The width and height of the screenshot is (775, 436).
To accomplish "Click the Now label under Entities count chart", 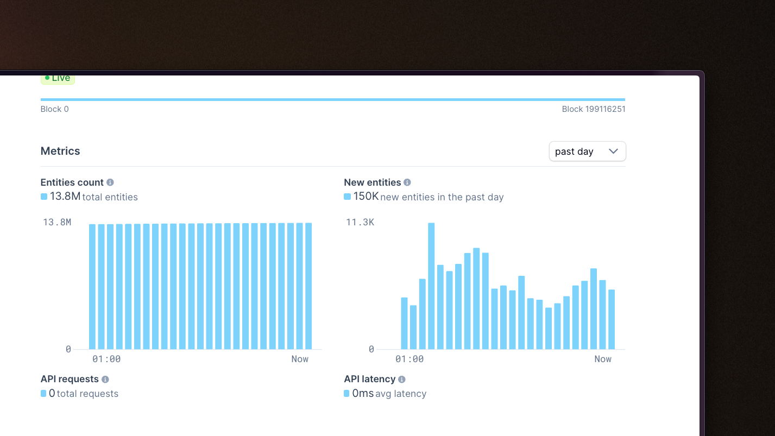I will coord(300,359).
